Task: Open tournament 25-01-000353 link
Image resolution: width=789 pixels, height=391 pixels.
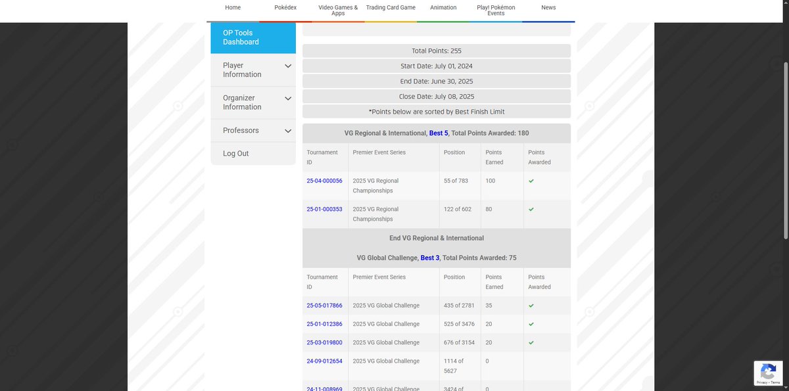Action: point(324,209)
